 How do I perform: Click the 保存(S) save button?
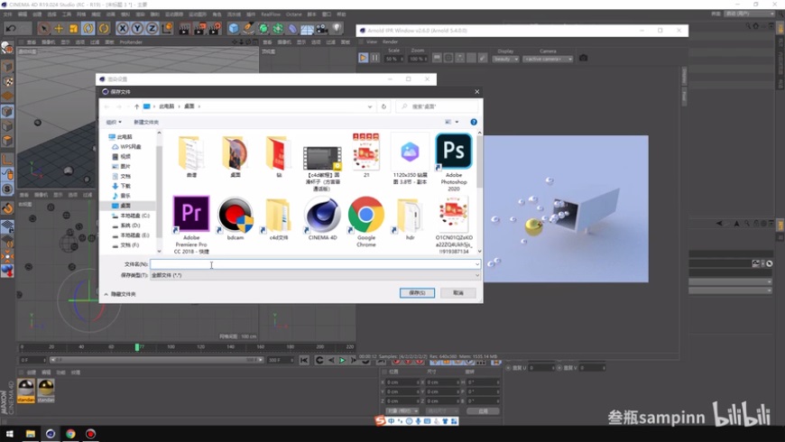417,293
